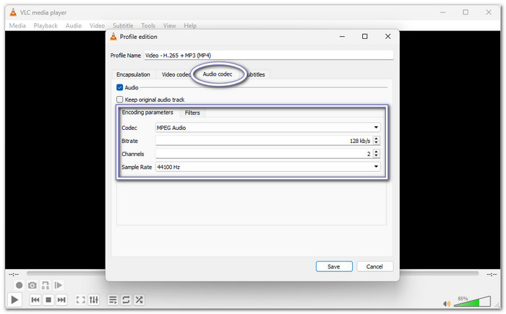Open the Subtitle menu
Image resolution: width=506 pixels, height=314 pixels.
pyautogui.click(x=123, y=25)
